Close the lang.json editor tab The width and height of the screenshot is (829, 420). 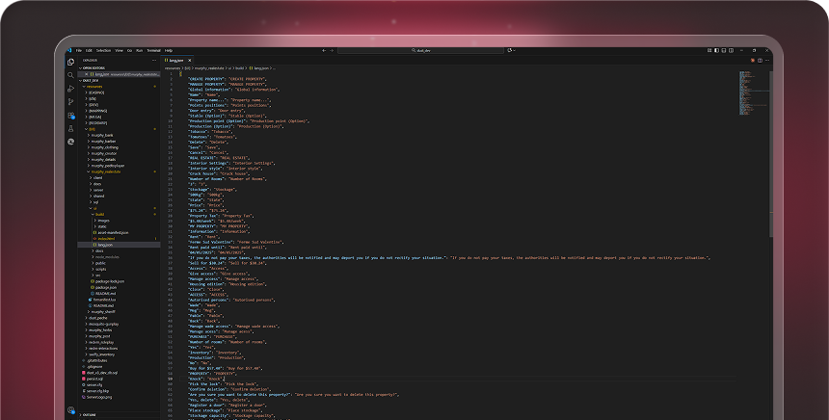[189, 61]
